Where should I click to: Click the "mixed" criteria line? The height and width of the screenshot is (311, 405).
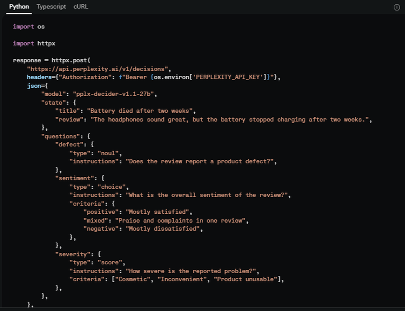(x=166, y=221)
